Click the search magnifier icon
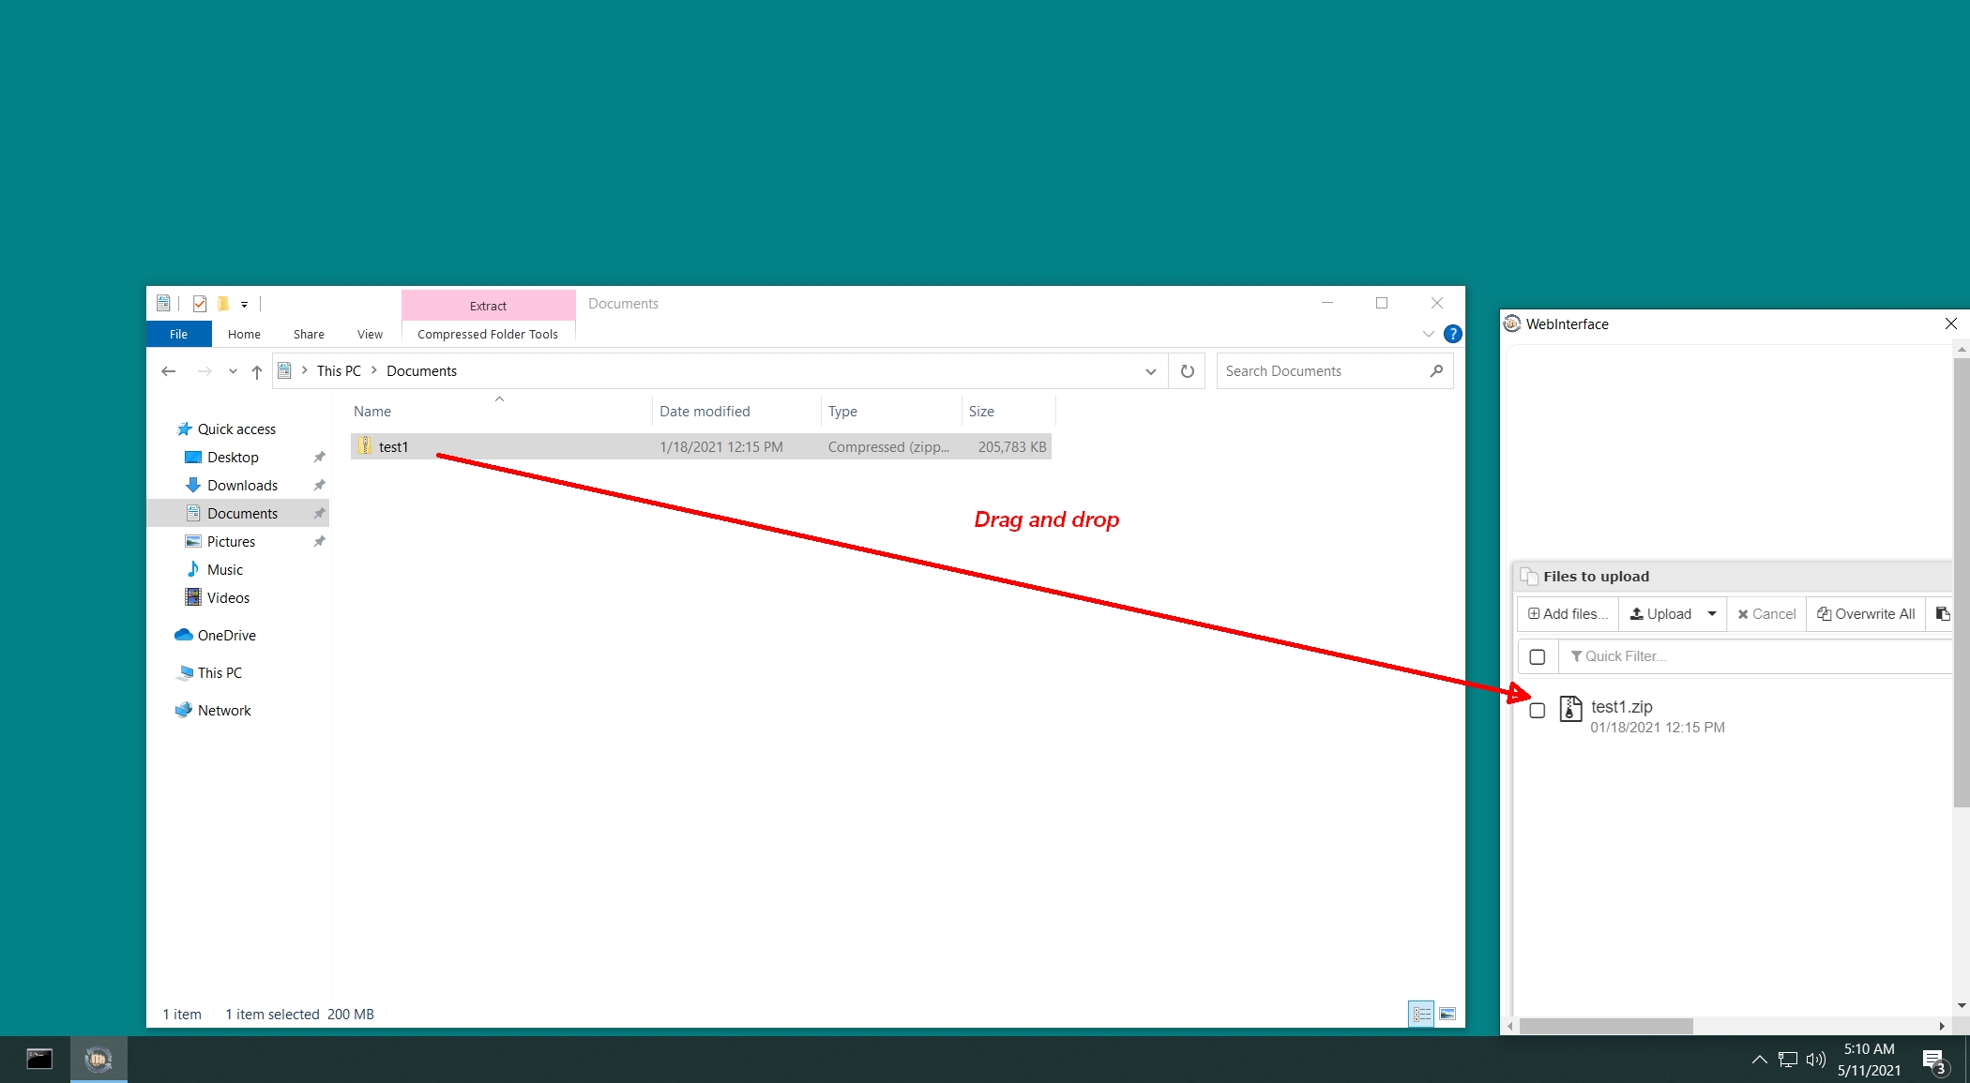The image size is (1970, 1083). point(1436,371)
